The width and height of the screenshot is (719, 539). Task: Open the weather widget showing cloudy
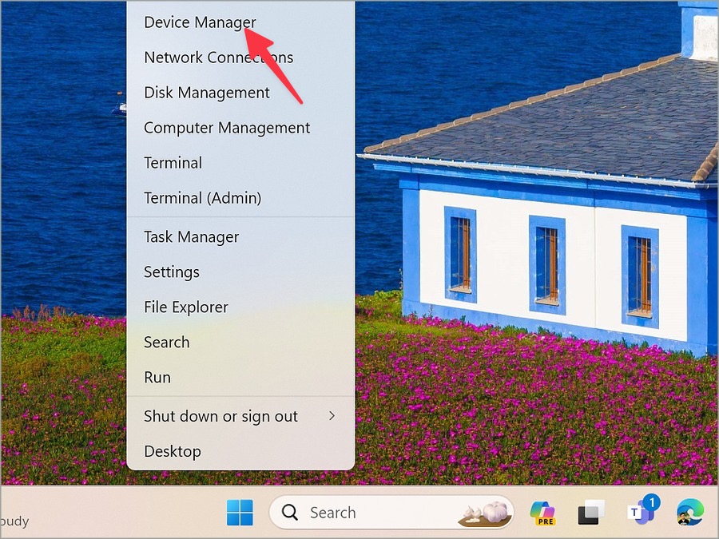[14, 521]
